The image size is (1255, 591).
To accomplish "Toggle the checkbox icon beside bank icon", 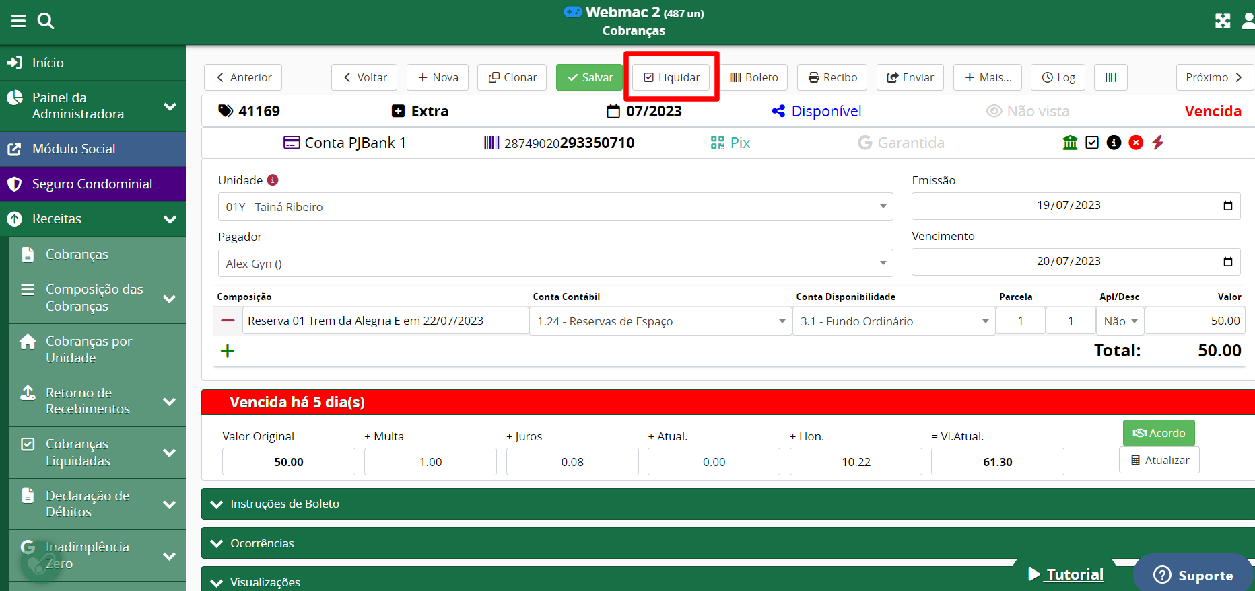I will pos(1092,143).
